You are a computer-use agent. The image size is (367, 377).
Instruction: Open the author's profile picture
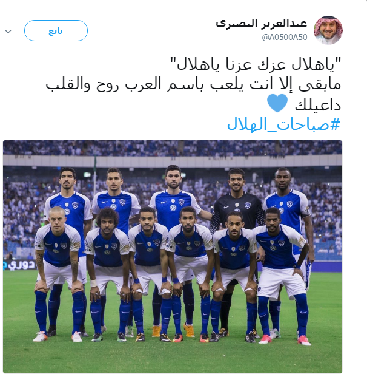(328, 30)
